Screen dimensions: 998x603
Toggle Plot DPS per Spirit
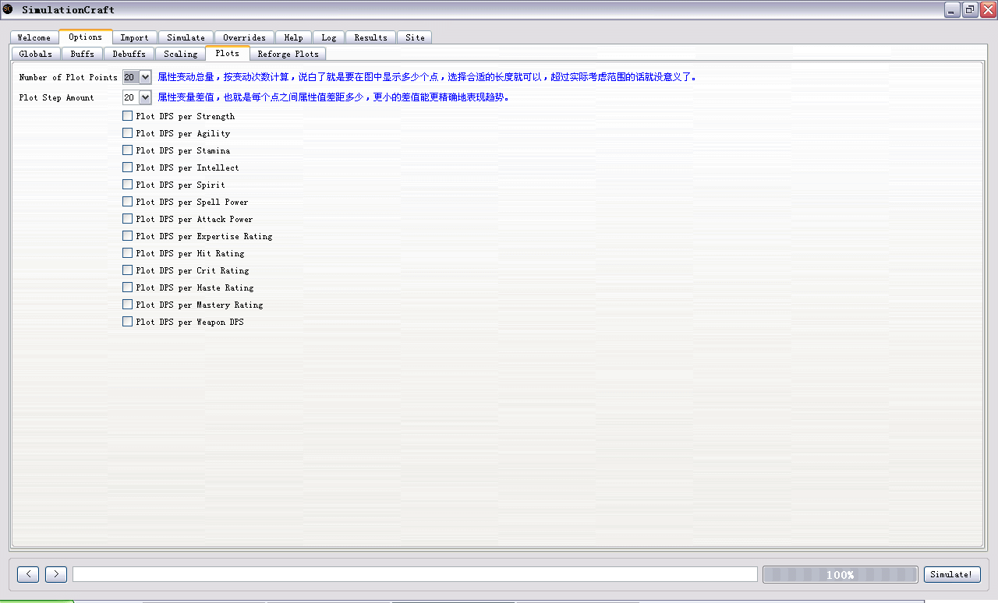(128, 185)
